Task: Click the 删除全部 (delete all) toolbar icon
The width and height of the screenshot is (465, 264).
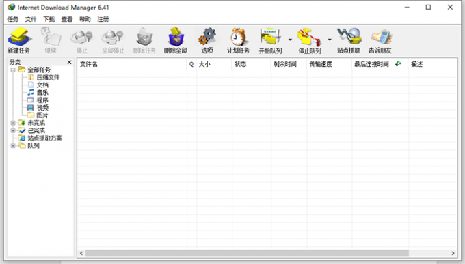Action: [176, 40]
